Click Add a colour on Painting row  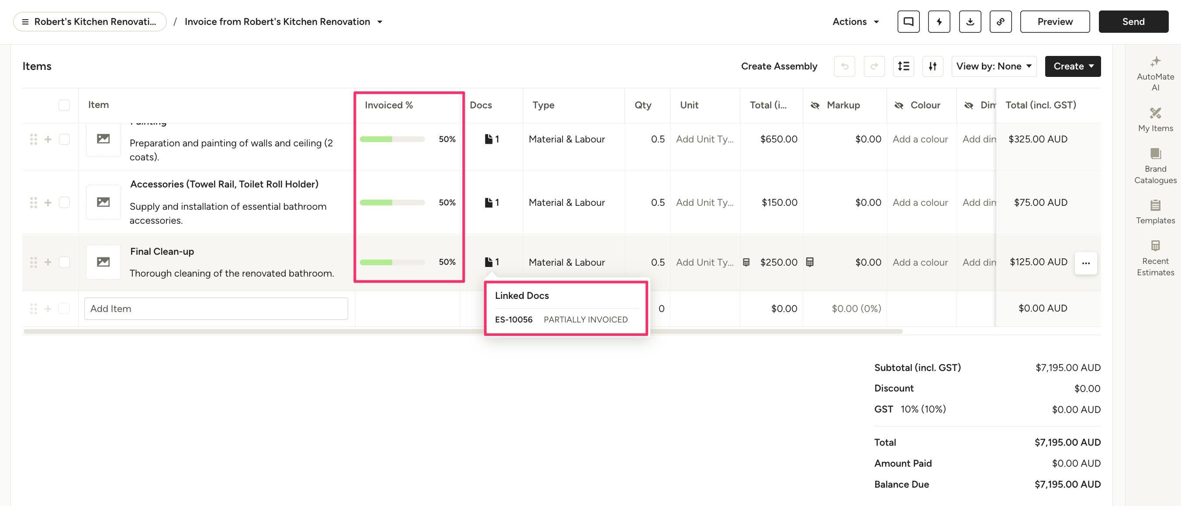tap(920, 139)
